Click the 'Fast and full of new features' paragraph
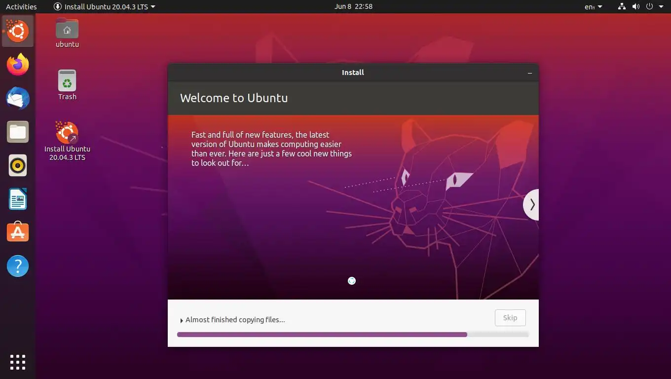The width and height of the screenshot is (671, 379). [271, 149]
